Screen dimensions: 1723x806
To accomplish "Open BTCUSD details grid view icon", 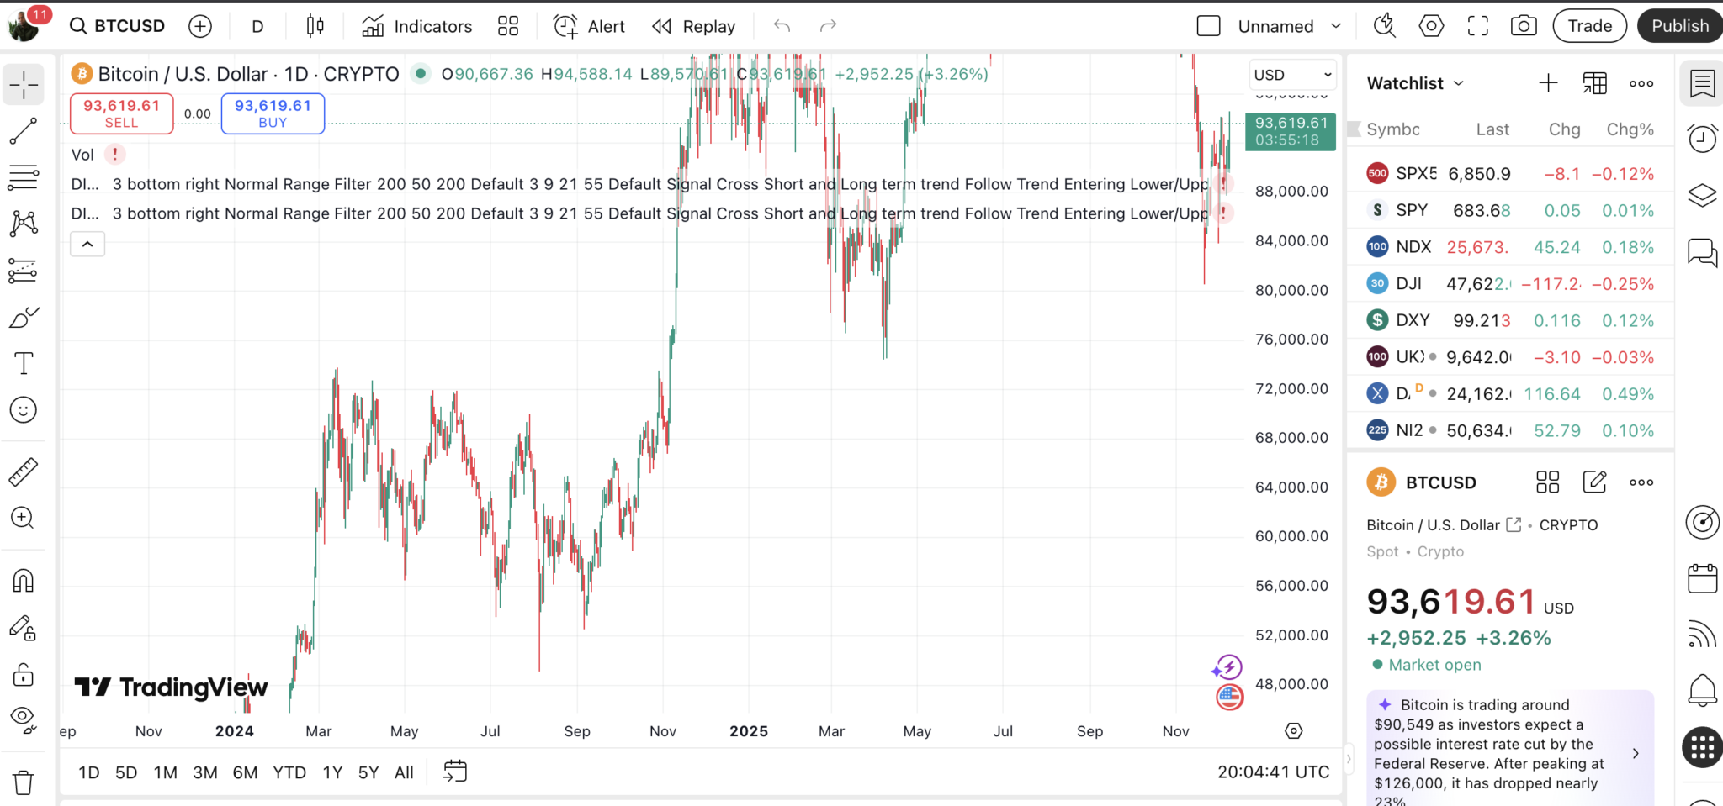I will (1548, 482).
